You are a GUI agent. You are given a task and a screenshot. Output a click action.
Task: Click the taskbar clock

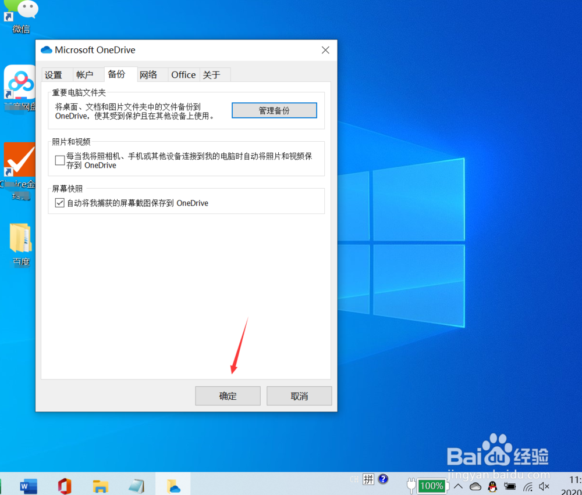pos(572,485)
